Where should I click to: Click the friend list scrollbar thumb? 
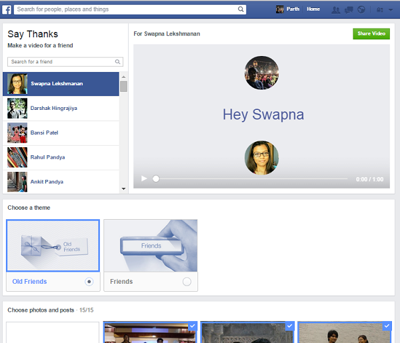[x=124, y=87]
